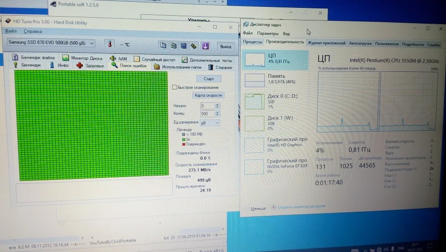Click the Конец spinner arrows
This screenshot has width=446, height=252.
click(217, 113)
